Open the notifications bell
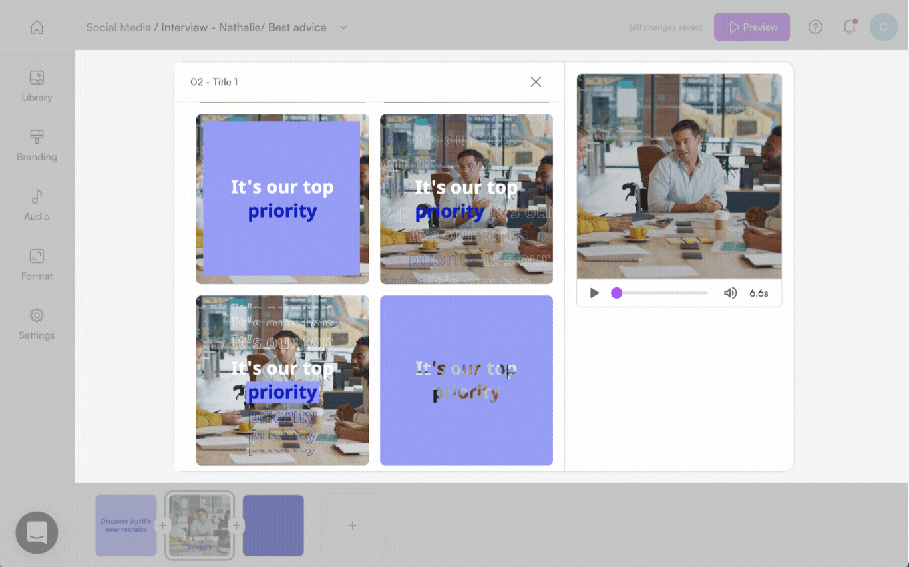 850,27
